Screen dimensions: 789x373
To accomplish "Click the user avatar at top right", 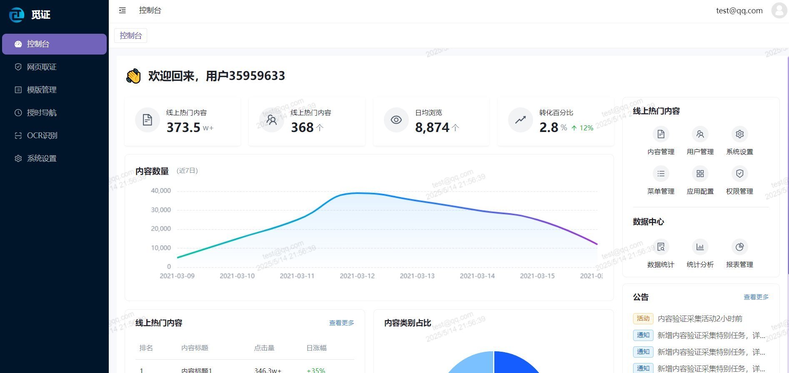I will click(779, 10).
